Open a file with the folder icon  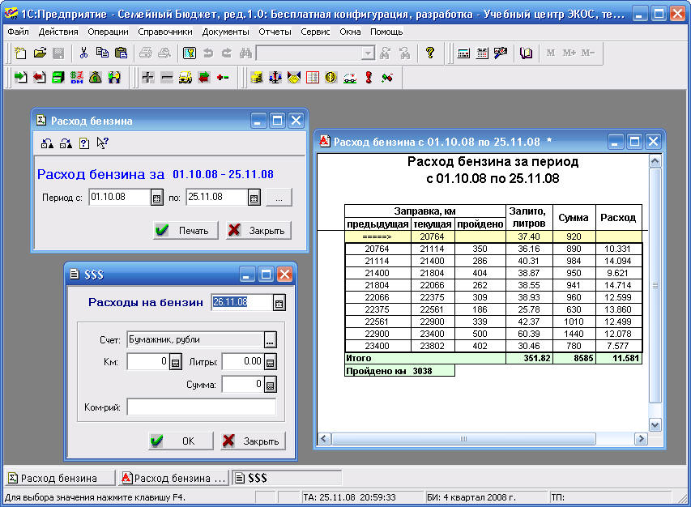pos(39,53)
